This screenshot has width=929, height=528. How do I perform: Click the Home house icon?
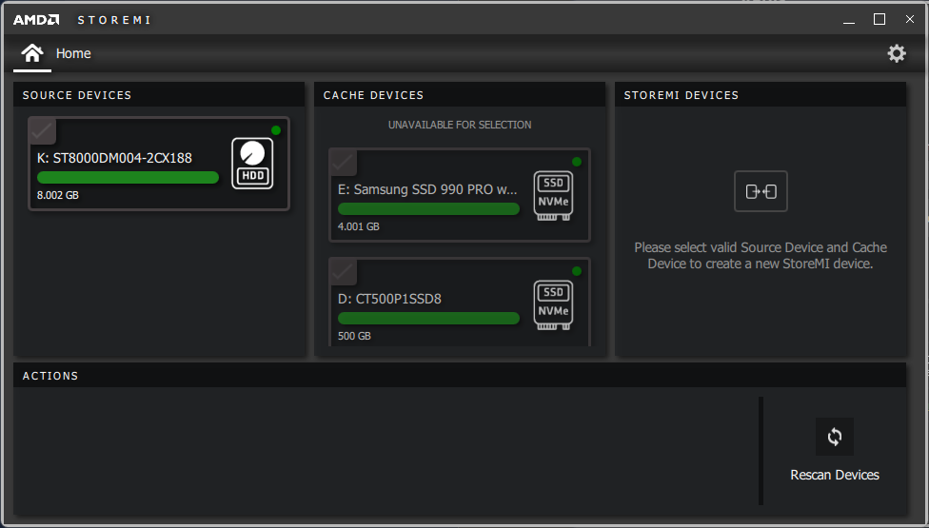point(32,53)
